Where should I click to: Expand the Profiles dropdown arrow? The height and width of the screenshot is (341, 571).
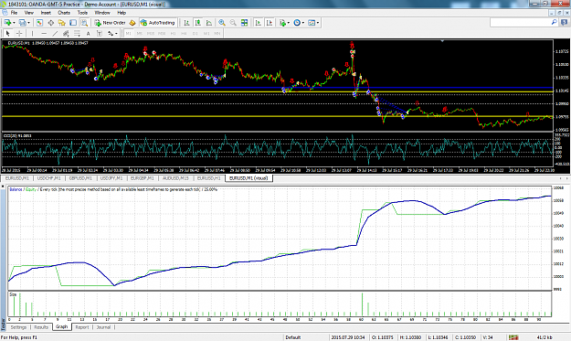coord(28,23)
